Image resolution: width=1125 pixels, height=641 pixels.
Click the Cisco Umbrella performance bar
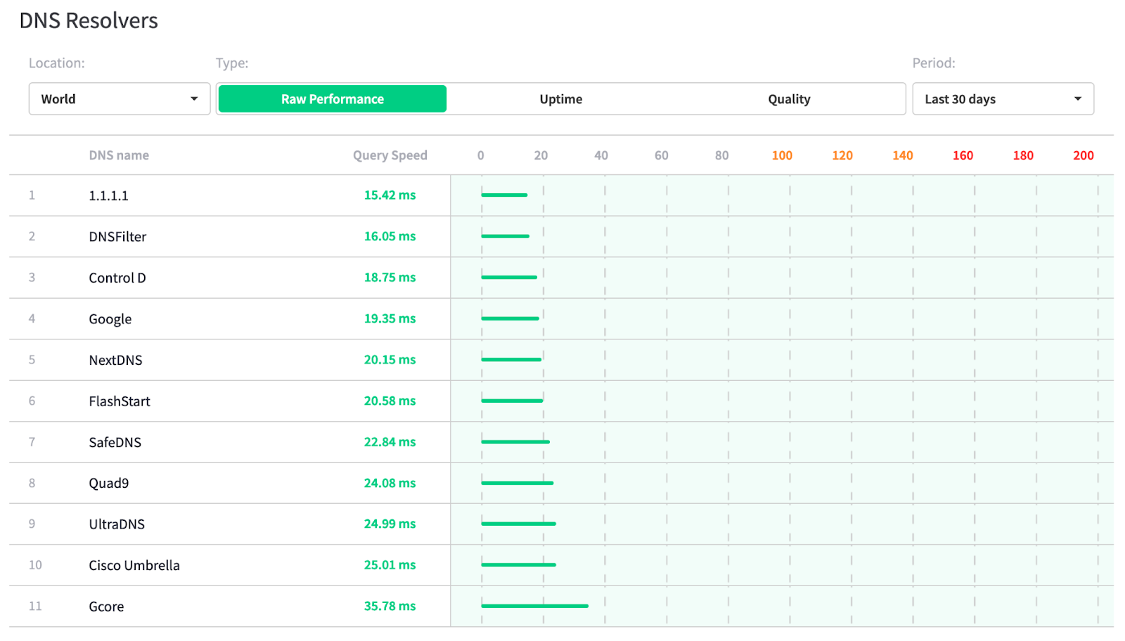[519, 564]
